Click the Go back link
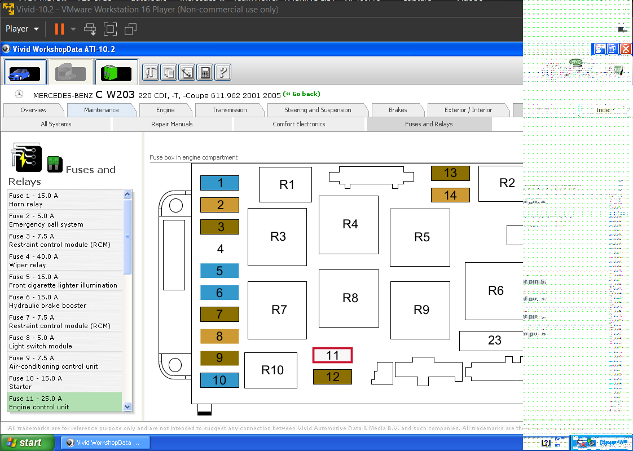 pyautogui.click(x=302, y=94)
